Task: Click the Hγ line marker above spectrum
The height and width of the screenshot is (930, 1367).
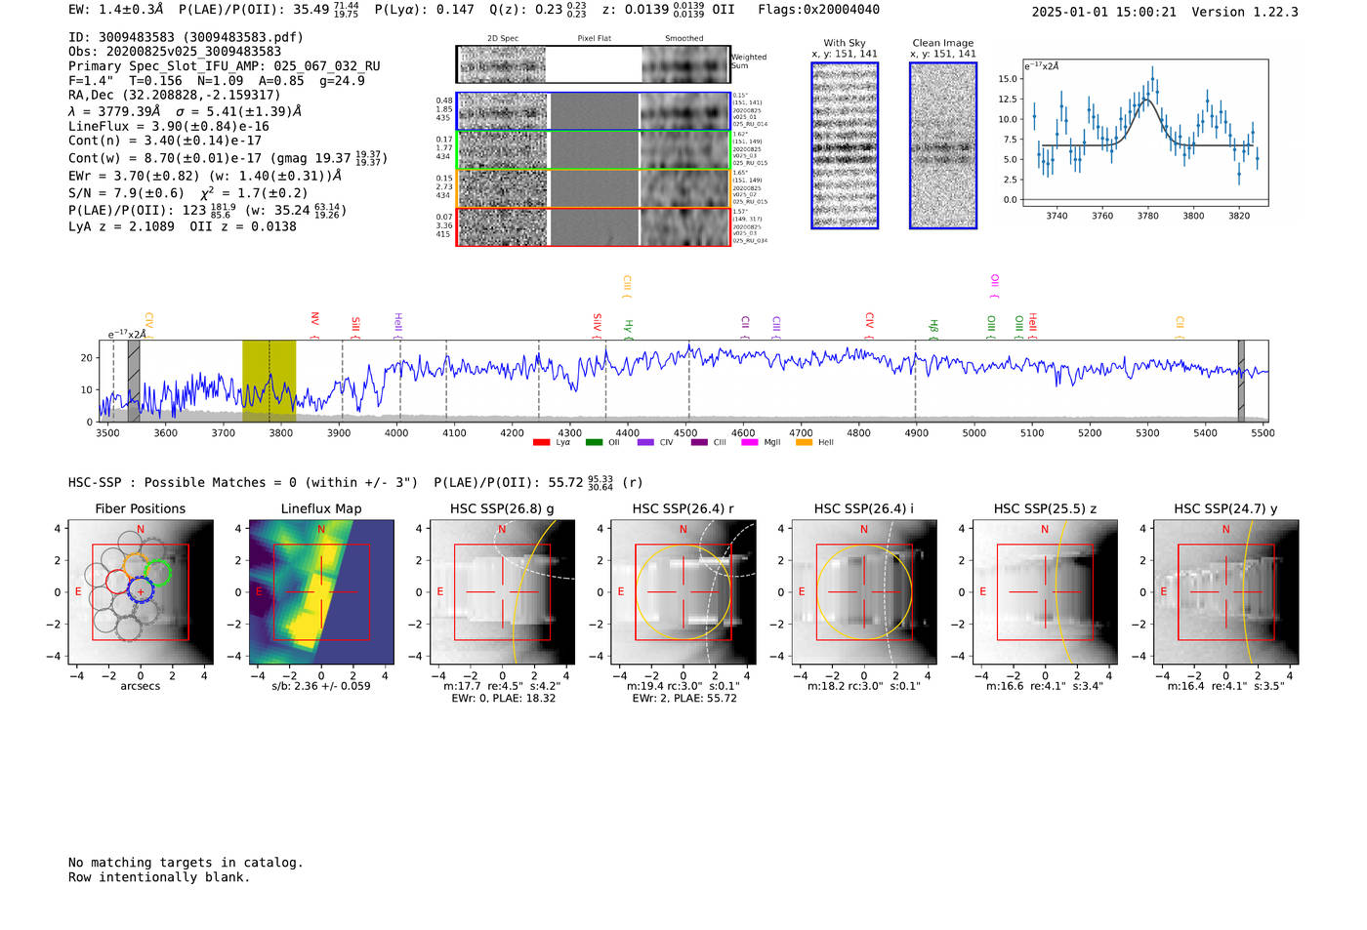Action: (629, 329)
